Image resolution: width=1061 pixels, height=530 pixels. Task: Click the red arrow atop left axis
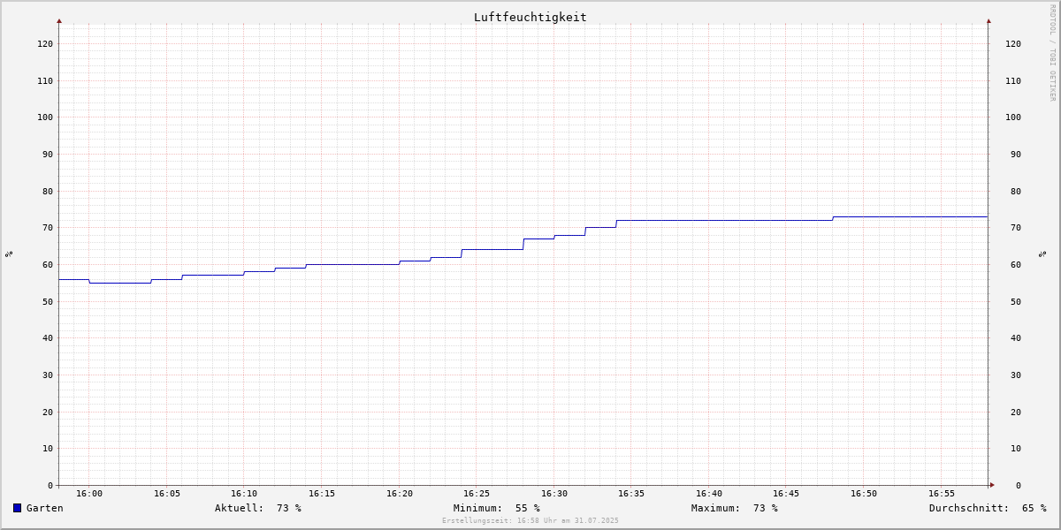click(59, 20)
